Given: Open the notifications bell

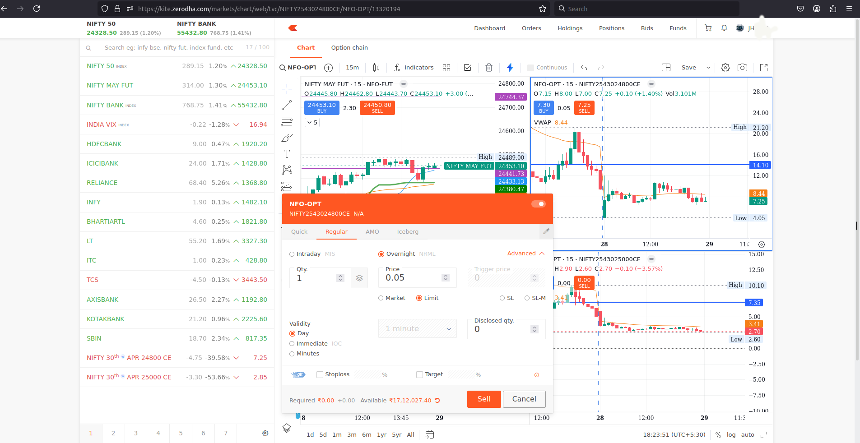Looking at the screenshot, I should tap(724, 28).
